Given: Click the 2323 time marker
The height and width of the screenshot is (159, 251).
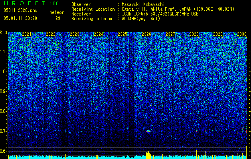Looking at the screenshot, I should 75,34.
